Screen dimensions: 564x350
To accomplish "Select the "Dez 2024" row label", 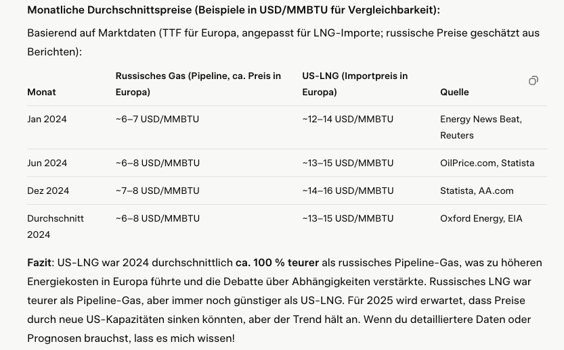I will [48, 191].
